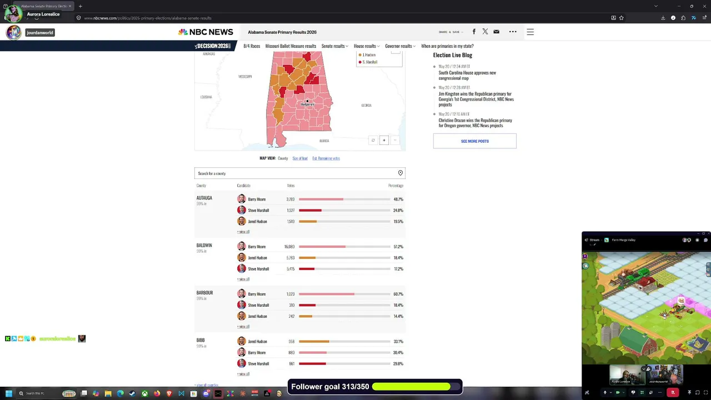
Task: Switch map view to County
Action: click(283, 158)
